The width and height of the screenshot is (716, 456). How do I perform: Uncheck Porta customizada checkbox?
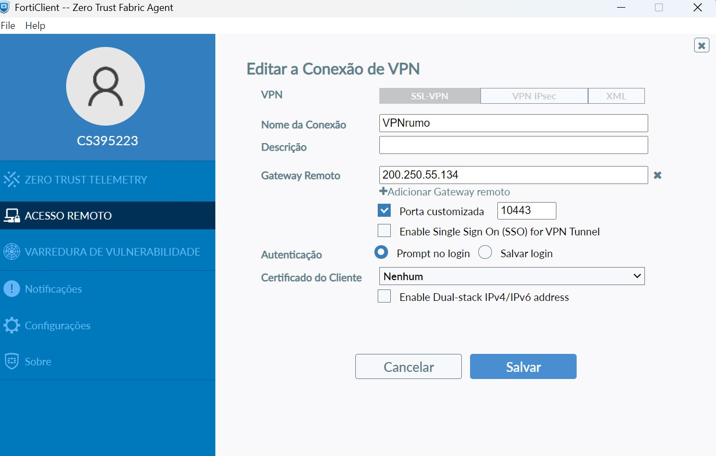pyautogui.click(x=384, y=210)
